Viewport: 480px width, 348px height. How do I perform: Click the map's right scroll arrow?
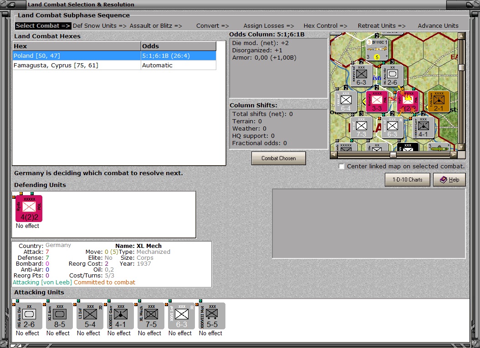pos(454,155)
